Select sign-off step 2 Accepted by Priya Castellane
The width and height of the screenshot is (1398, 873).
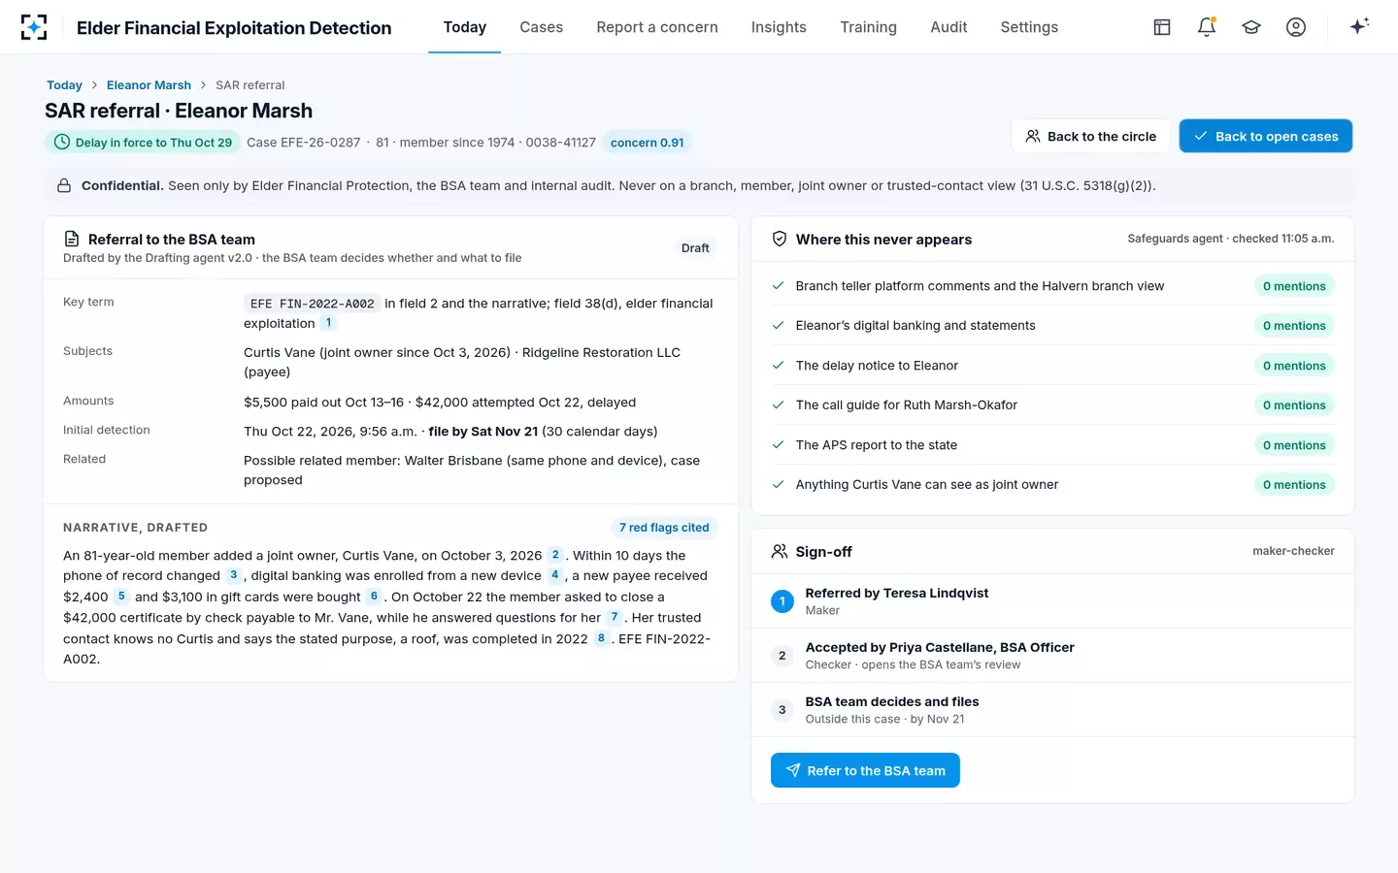pyautogui.click(x=1052, y=656)
